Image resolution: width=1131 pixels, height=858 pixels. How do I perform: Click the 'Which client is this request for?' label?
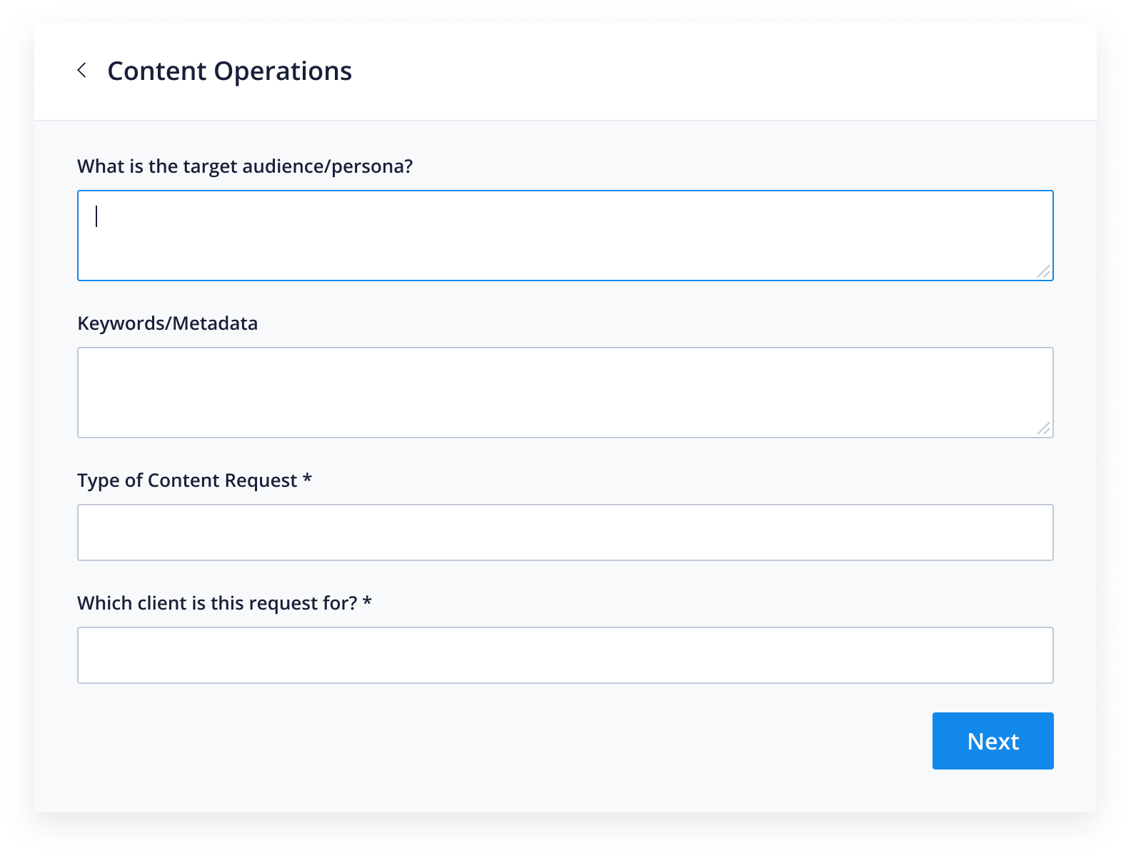(x=217, y=603)
